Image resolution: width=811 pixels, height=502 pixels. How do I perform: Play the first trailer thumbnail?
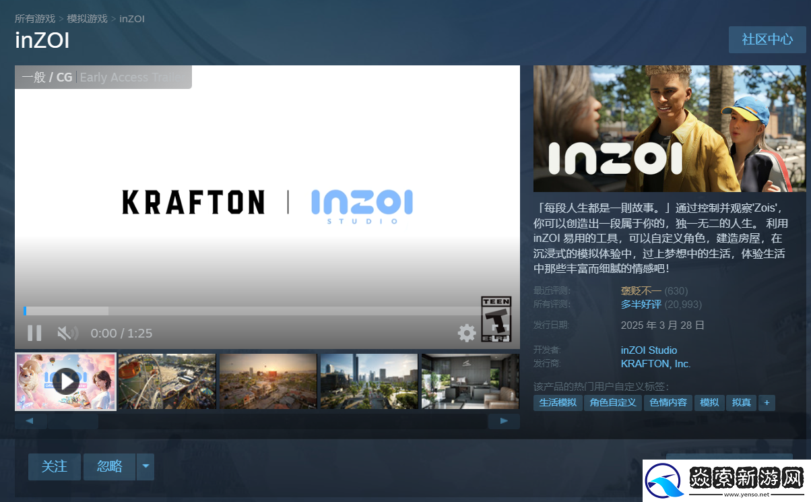pyautogui.click(x=65, y=381)
